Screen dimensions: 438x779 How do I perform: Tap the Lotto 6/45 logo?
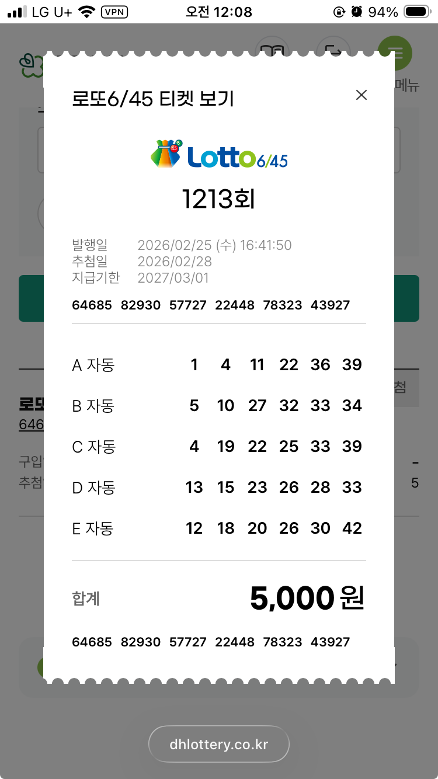tap(219, 155)
